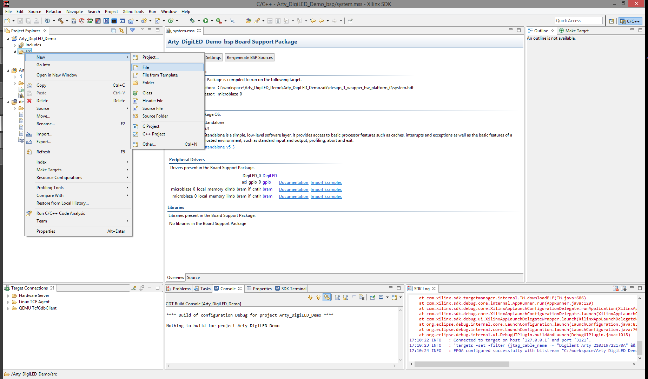Click the Collapse All icon in Project Explorer

113,31
